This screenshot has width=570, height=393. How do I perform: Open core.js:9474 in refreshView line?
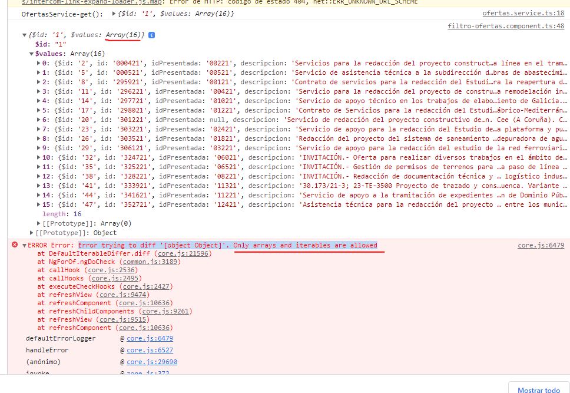123,295
